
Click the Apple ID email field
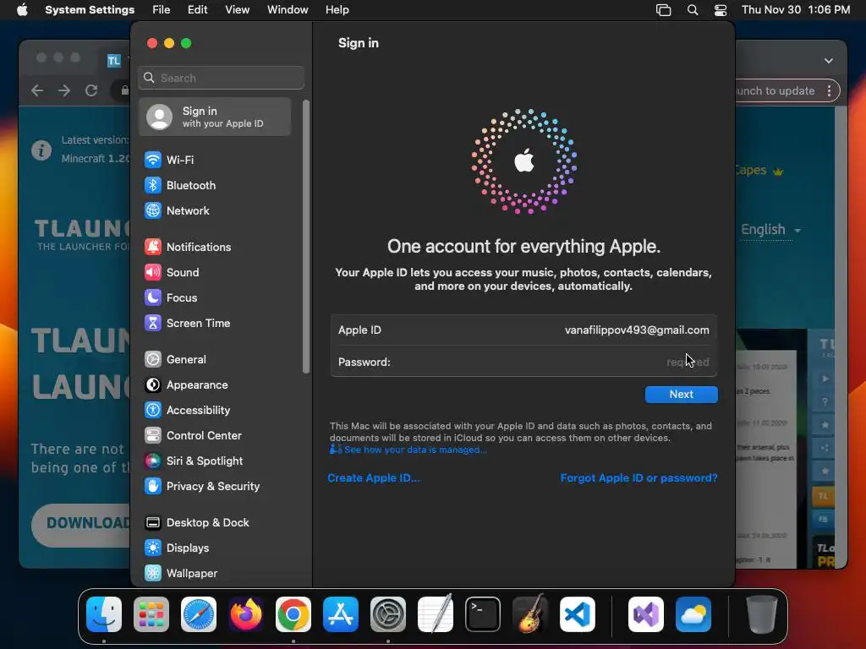tap(523, 330)
